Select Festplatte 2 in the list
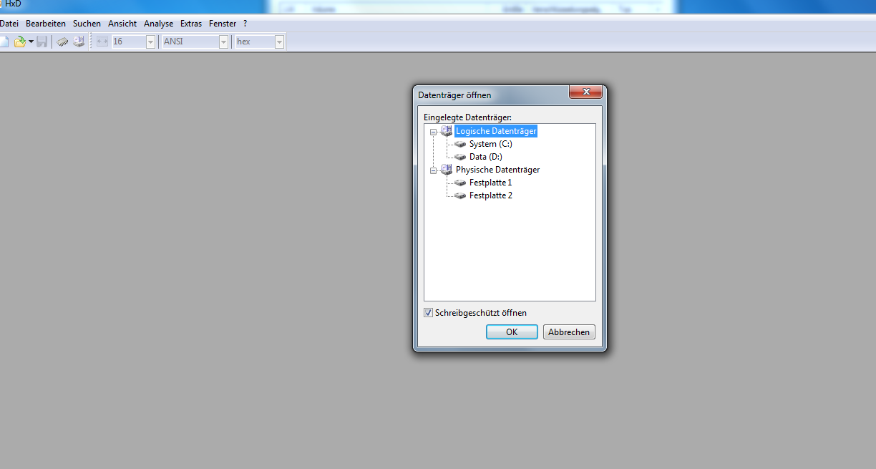 (490, 195)
